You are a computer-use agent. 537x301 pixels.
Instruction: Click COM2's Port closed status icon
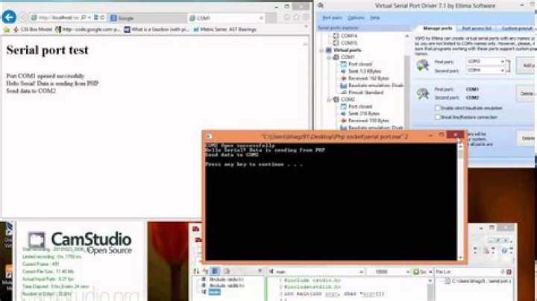pyautogui.click(x=344, y=107)
